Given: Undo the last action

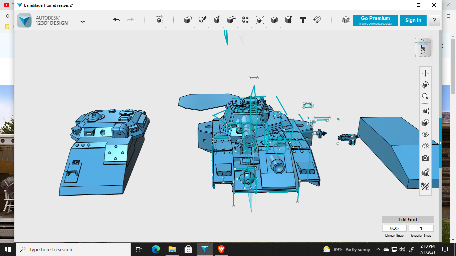Looking at the screenshot, I should click(116, 20).
